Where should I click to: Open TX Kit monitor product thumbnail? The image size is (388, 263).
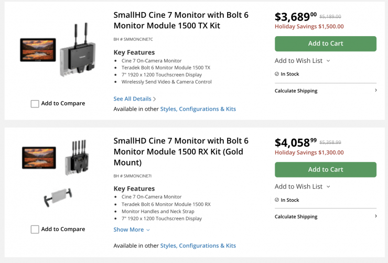click(38, 49)
